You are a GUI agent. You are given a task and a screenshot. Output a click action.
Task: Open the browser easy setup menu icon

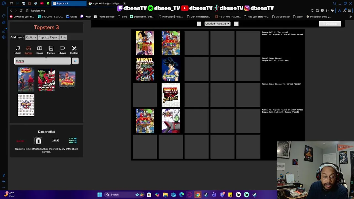[350, 11]
